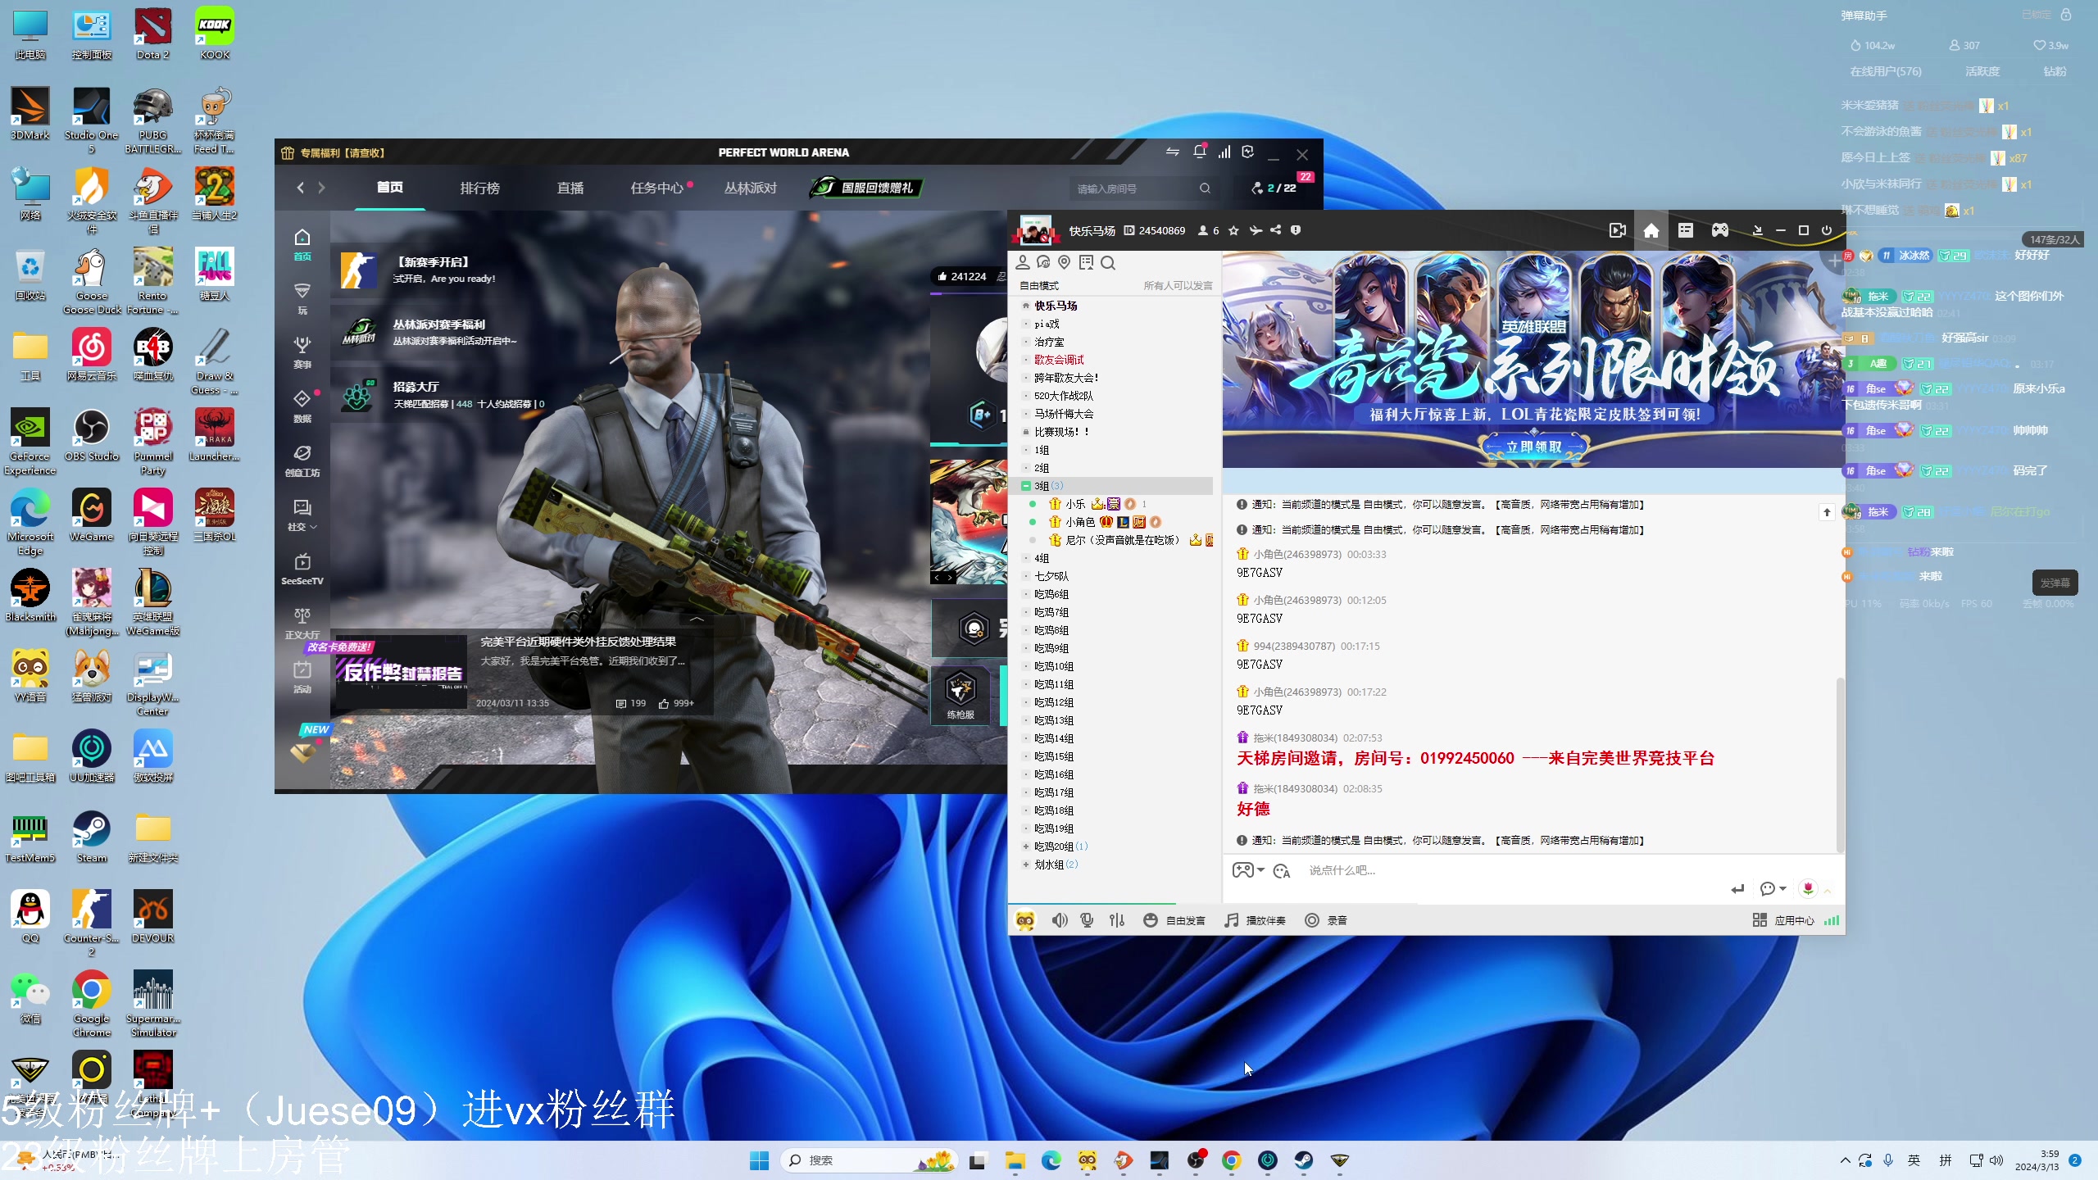Click the 发弹幕 button
The height and width of the screenshot is (1180, 2098).
[x=2055, y=583]
